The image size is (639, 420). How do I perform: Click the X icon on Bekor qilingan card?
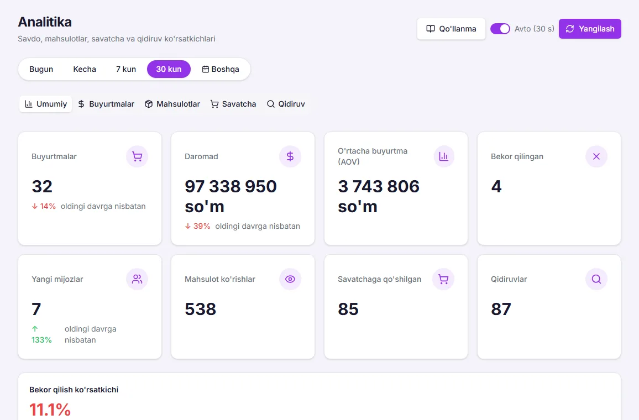pyautogui.click(x=596, y=156)
